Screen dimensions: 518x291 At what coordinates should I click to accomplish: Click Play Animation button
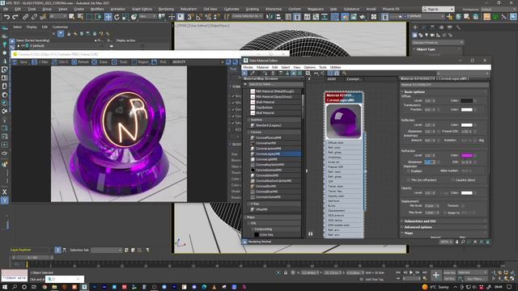411,272
